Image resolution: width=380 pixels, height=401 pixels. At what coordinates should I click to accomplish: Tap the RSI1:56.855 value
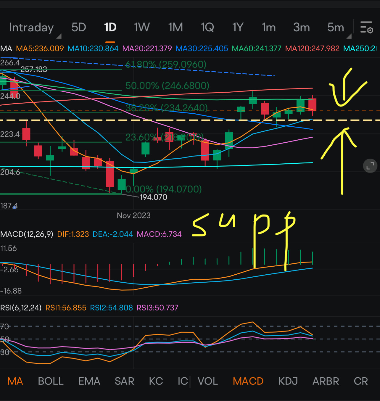[66, 308]
